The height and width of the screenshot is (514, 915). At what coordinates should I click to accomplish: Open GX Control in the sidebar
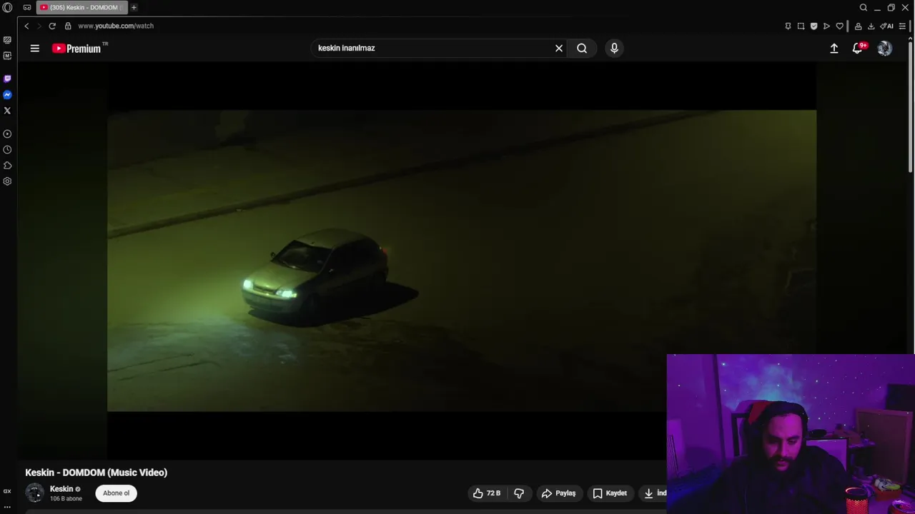[7, 40]
